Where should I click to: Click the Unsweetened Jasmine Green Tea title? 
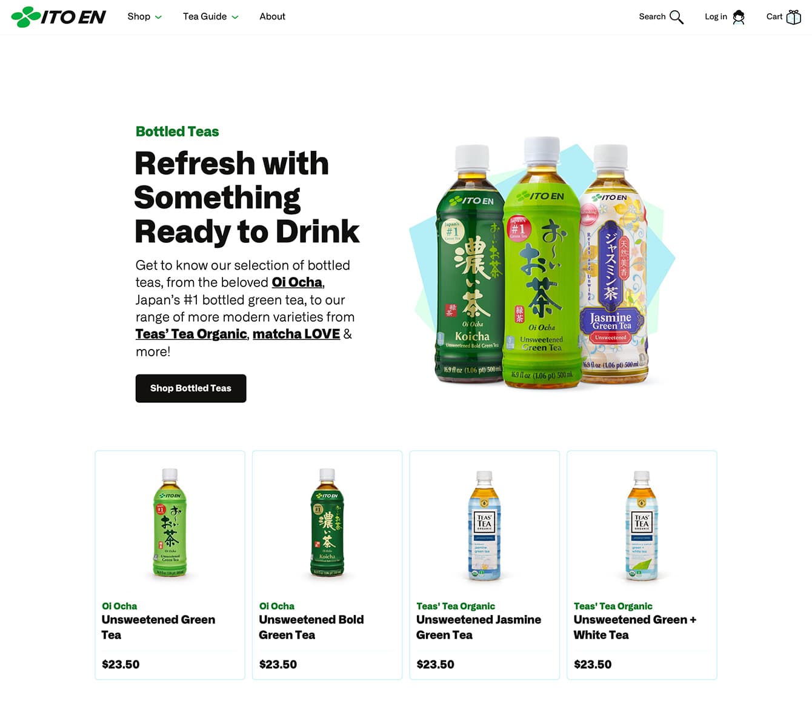[479, 627]
